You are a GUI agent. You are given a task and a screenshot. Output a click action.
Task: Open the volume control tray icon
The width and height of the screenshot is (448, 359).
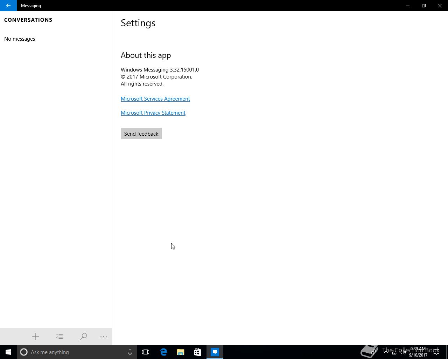pos(403,352)
